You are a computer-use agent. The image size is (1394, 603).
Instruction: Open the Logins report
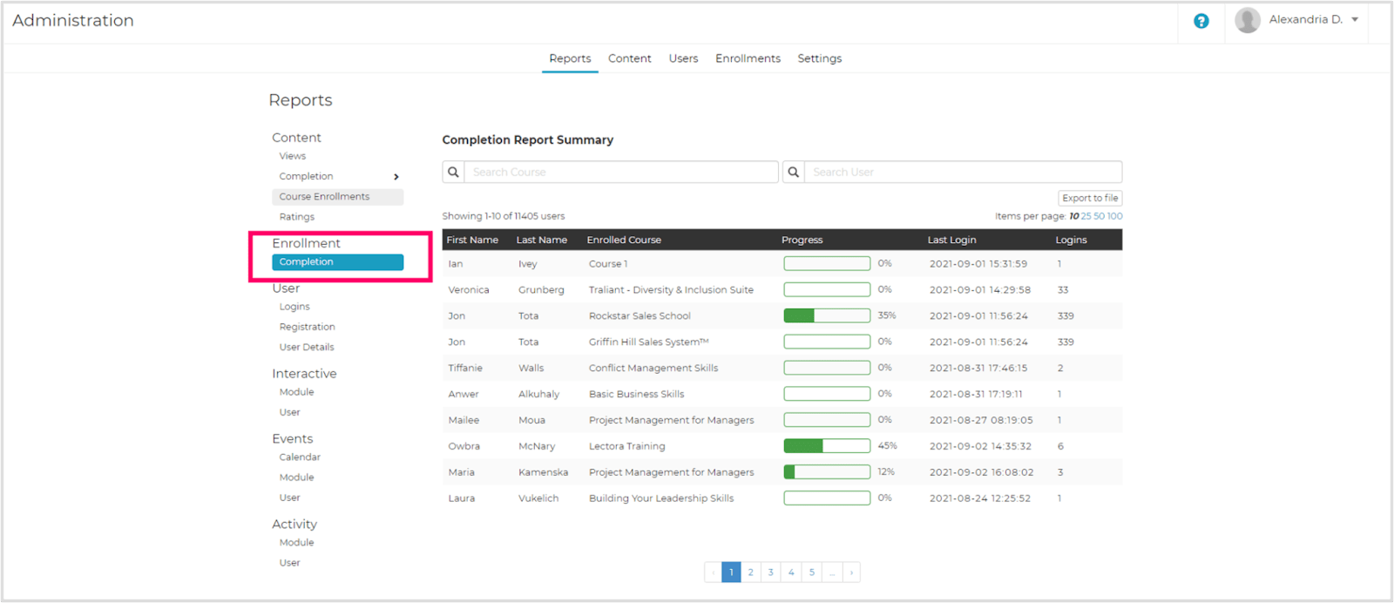click(x=294, y=307)
